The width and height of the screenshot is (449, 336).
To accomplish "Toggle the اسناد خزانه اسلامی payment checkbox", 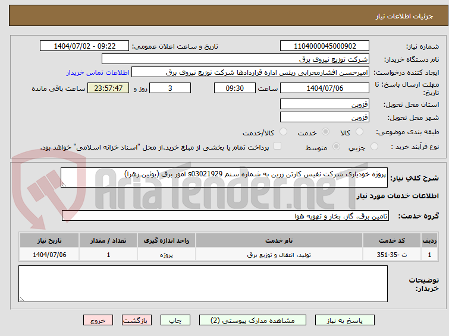I will (x=277, y=146).
